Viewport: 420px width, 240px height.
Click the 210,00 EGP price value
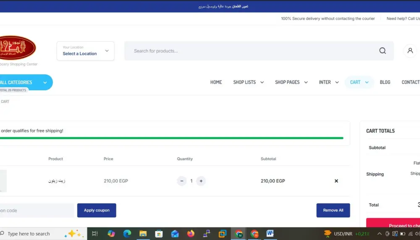[x=116, y=181]
